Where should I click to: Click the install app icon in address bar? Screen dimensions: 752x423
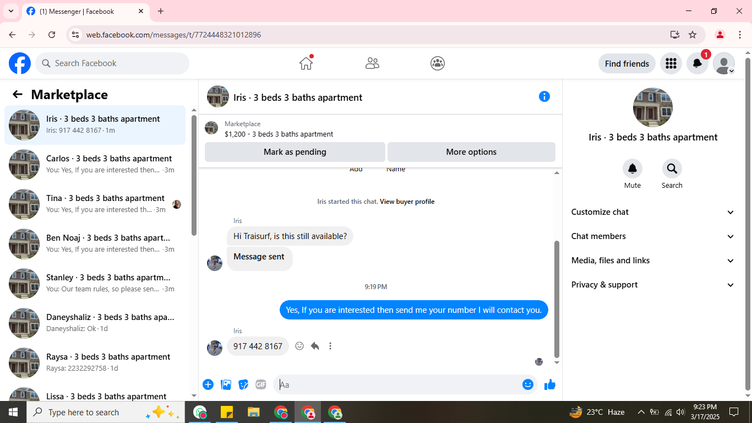pos(675,35)
